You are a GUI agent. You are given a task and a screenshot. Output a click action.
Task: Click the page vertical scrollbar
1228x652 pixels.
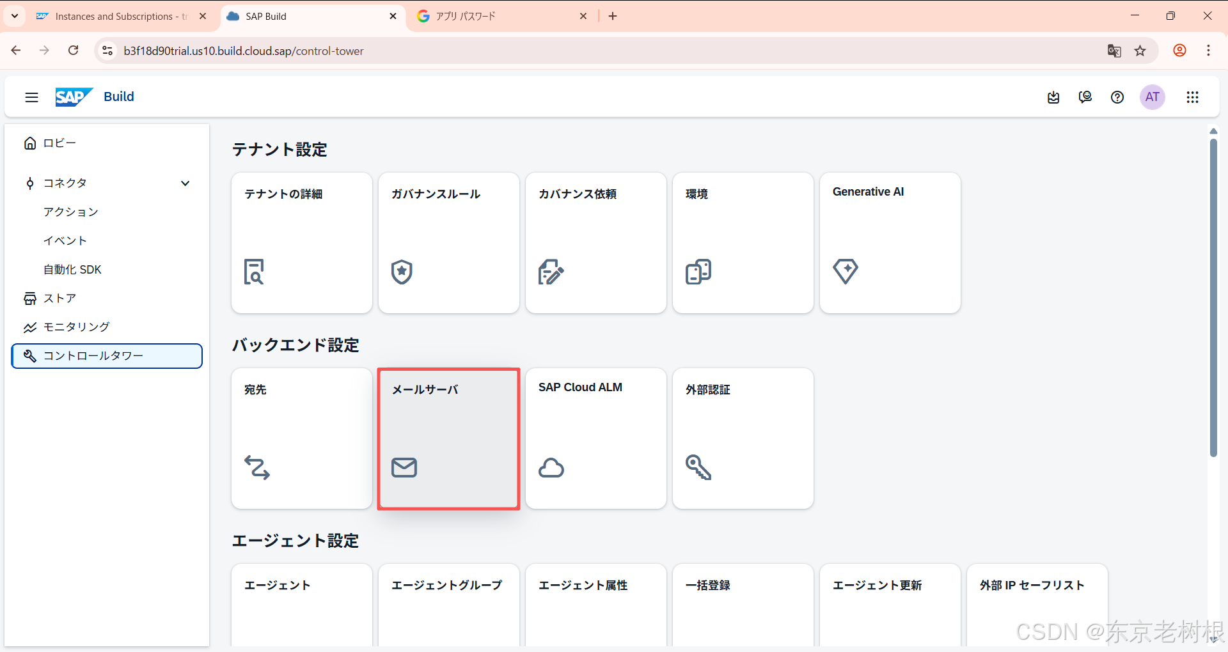click(x=1213, y=297)
